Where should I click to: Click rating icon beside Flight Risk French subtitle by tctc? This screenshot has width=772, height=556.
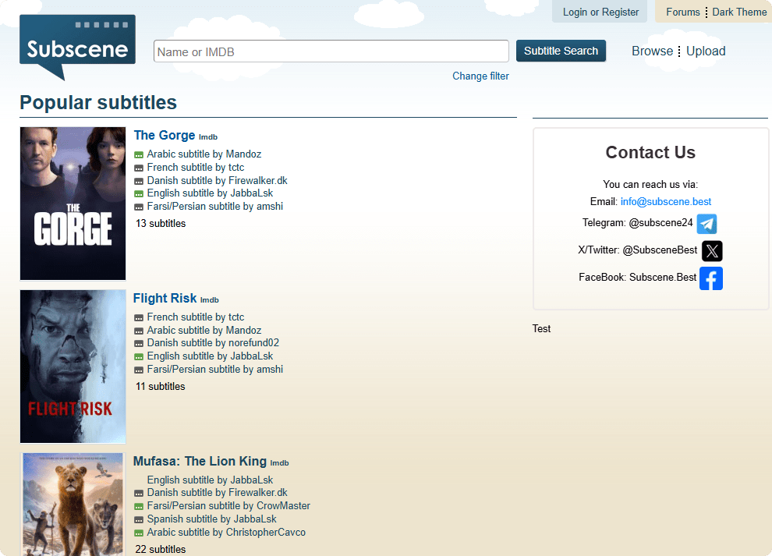139,318
